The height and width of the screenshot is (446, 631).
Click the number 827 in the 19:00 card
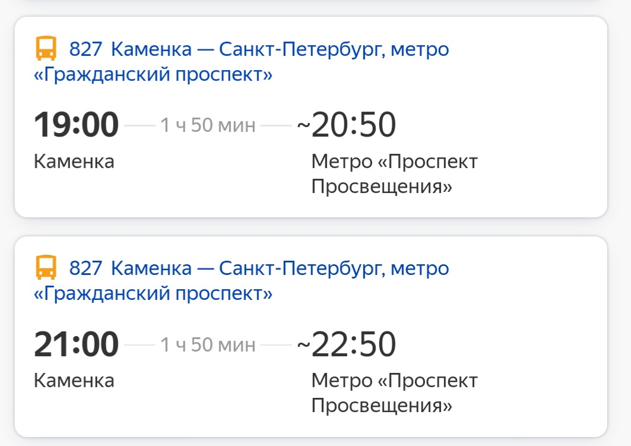pyautogui.click(x=86, y=49)
